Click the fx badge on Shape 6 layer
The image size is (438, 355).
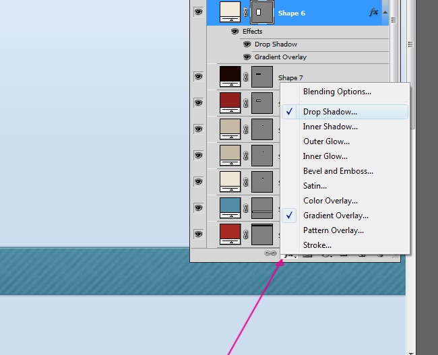click(373, 13)
